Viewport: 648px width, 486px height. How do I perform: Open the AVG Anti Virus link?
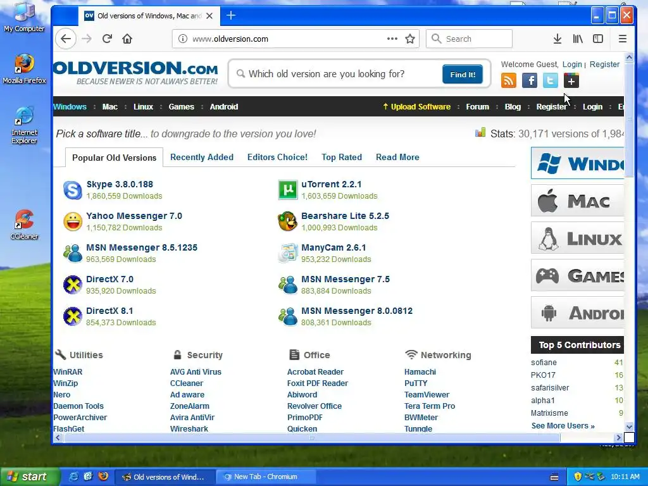point(196,372)
